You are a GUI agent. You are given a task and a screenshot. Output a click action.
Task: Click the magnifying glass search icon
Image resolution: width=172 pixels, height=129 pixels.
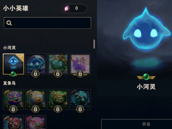tap(9, 23)
